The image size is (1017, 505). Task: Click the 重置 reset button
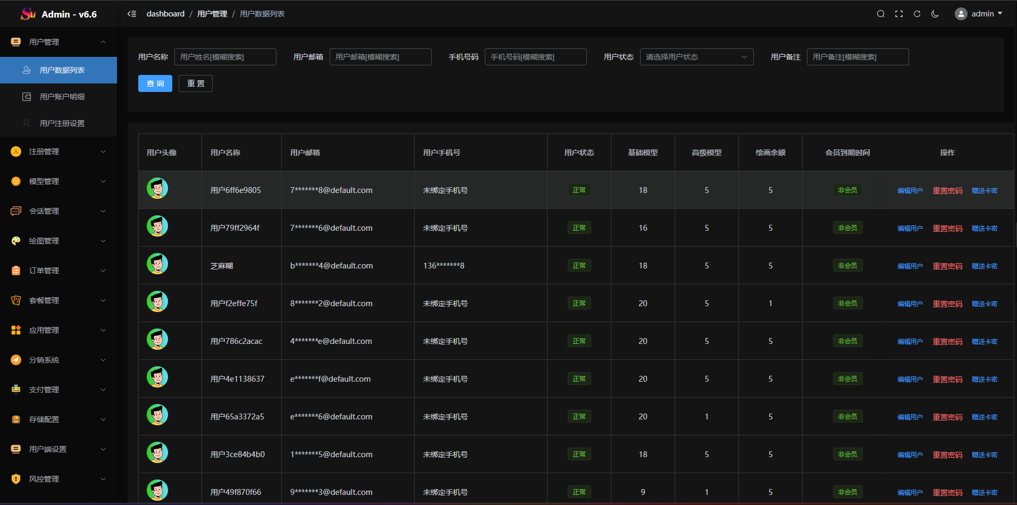196,83
